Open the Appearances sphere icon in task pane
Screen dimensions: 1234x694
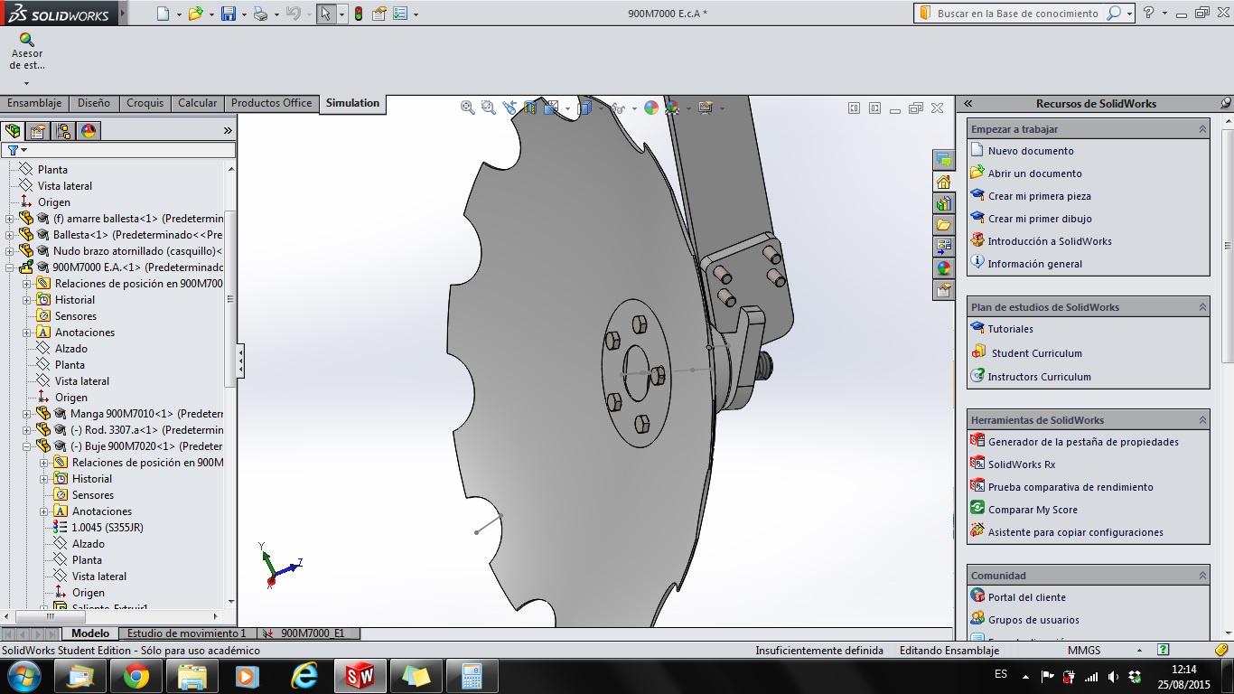944,268
